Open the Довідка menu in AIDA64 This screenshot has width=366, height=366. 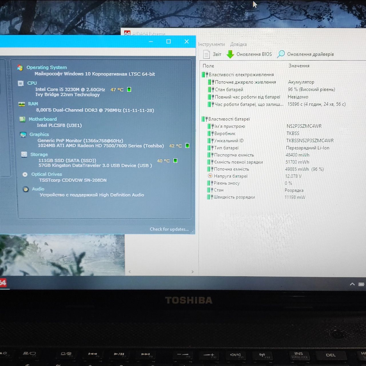coord(238,44)
